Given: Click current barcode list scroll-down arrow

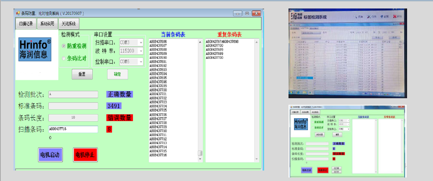Looking at the screenshot, I should tap(200, 160).
